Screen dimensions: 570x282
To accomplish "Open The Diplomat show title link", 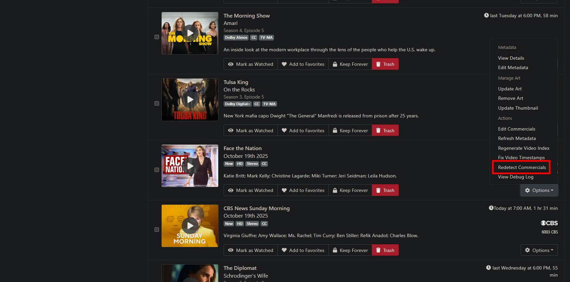I will point(240,268).
